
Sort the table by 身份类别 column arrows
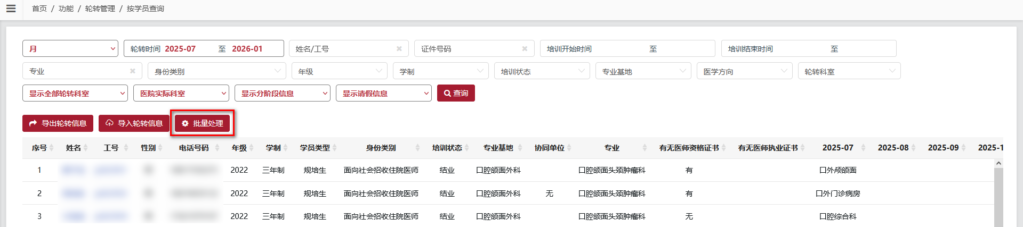coord(417,148)
